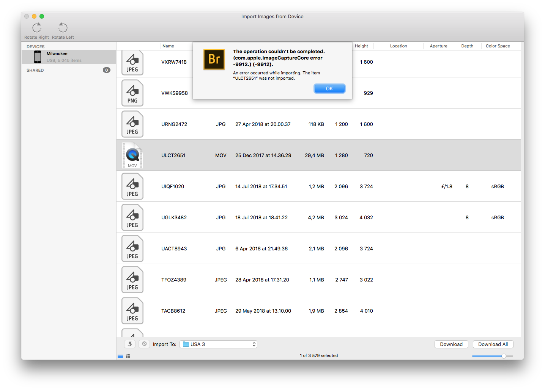Select the file name URNG2472

[174, 124]
